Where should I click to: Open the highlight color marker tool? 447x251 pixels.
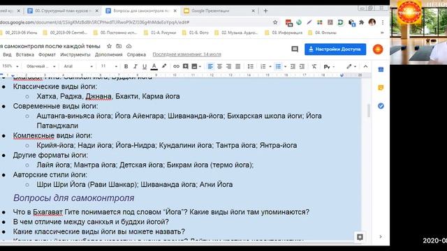click(x=164, y=66)
